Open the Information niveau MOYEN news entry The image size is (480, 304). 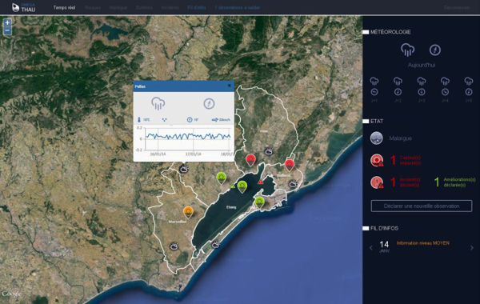pyautogui.click(x=423, y=243)
